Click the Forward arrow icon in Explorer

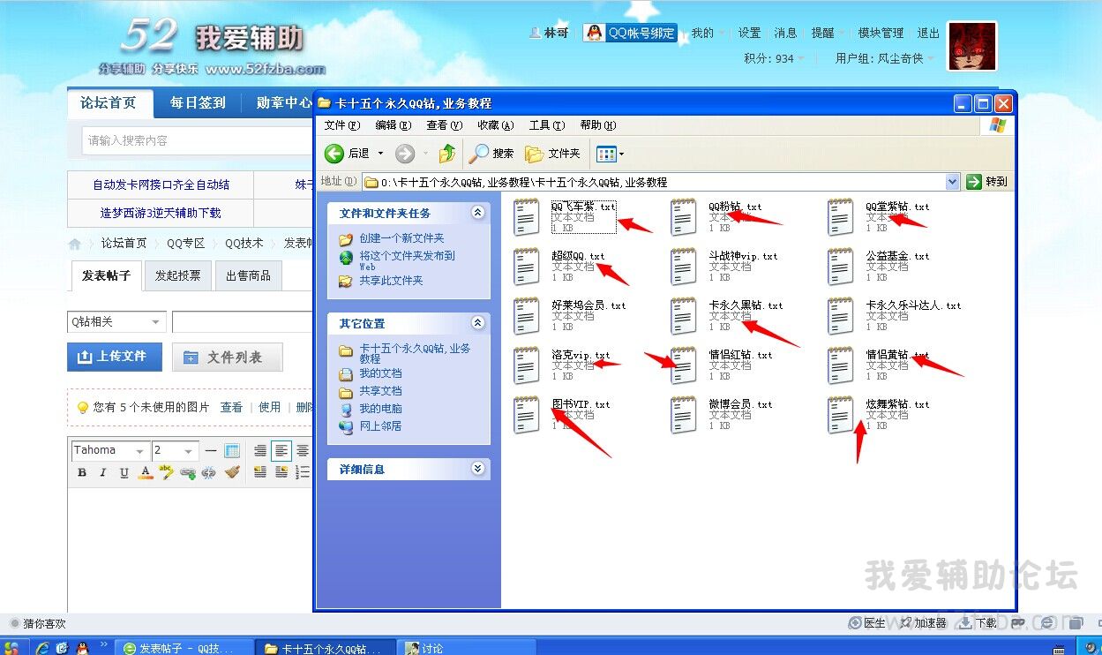(x=405, y=154)
